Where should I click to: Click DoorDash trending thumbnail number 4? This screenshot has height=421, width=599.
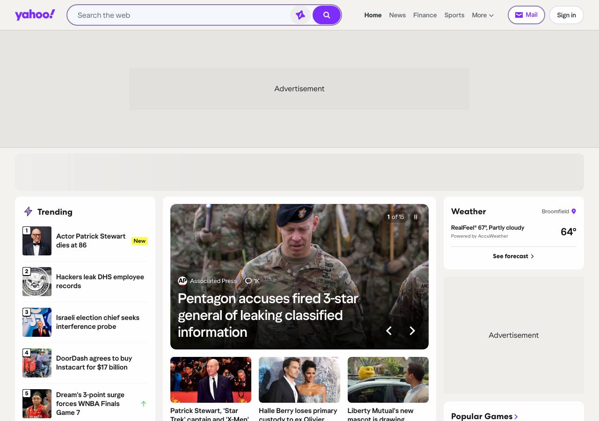pyautogui.click(x=37, y=363)
